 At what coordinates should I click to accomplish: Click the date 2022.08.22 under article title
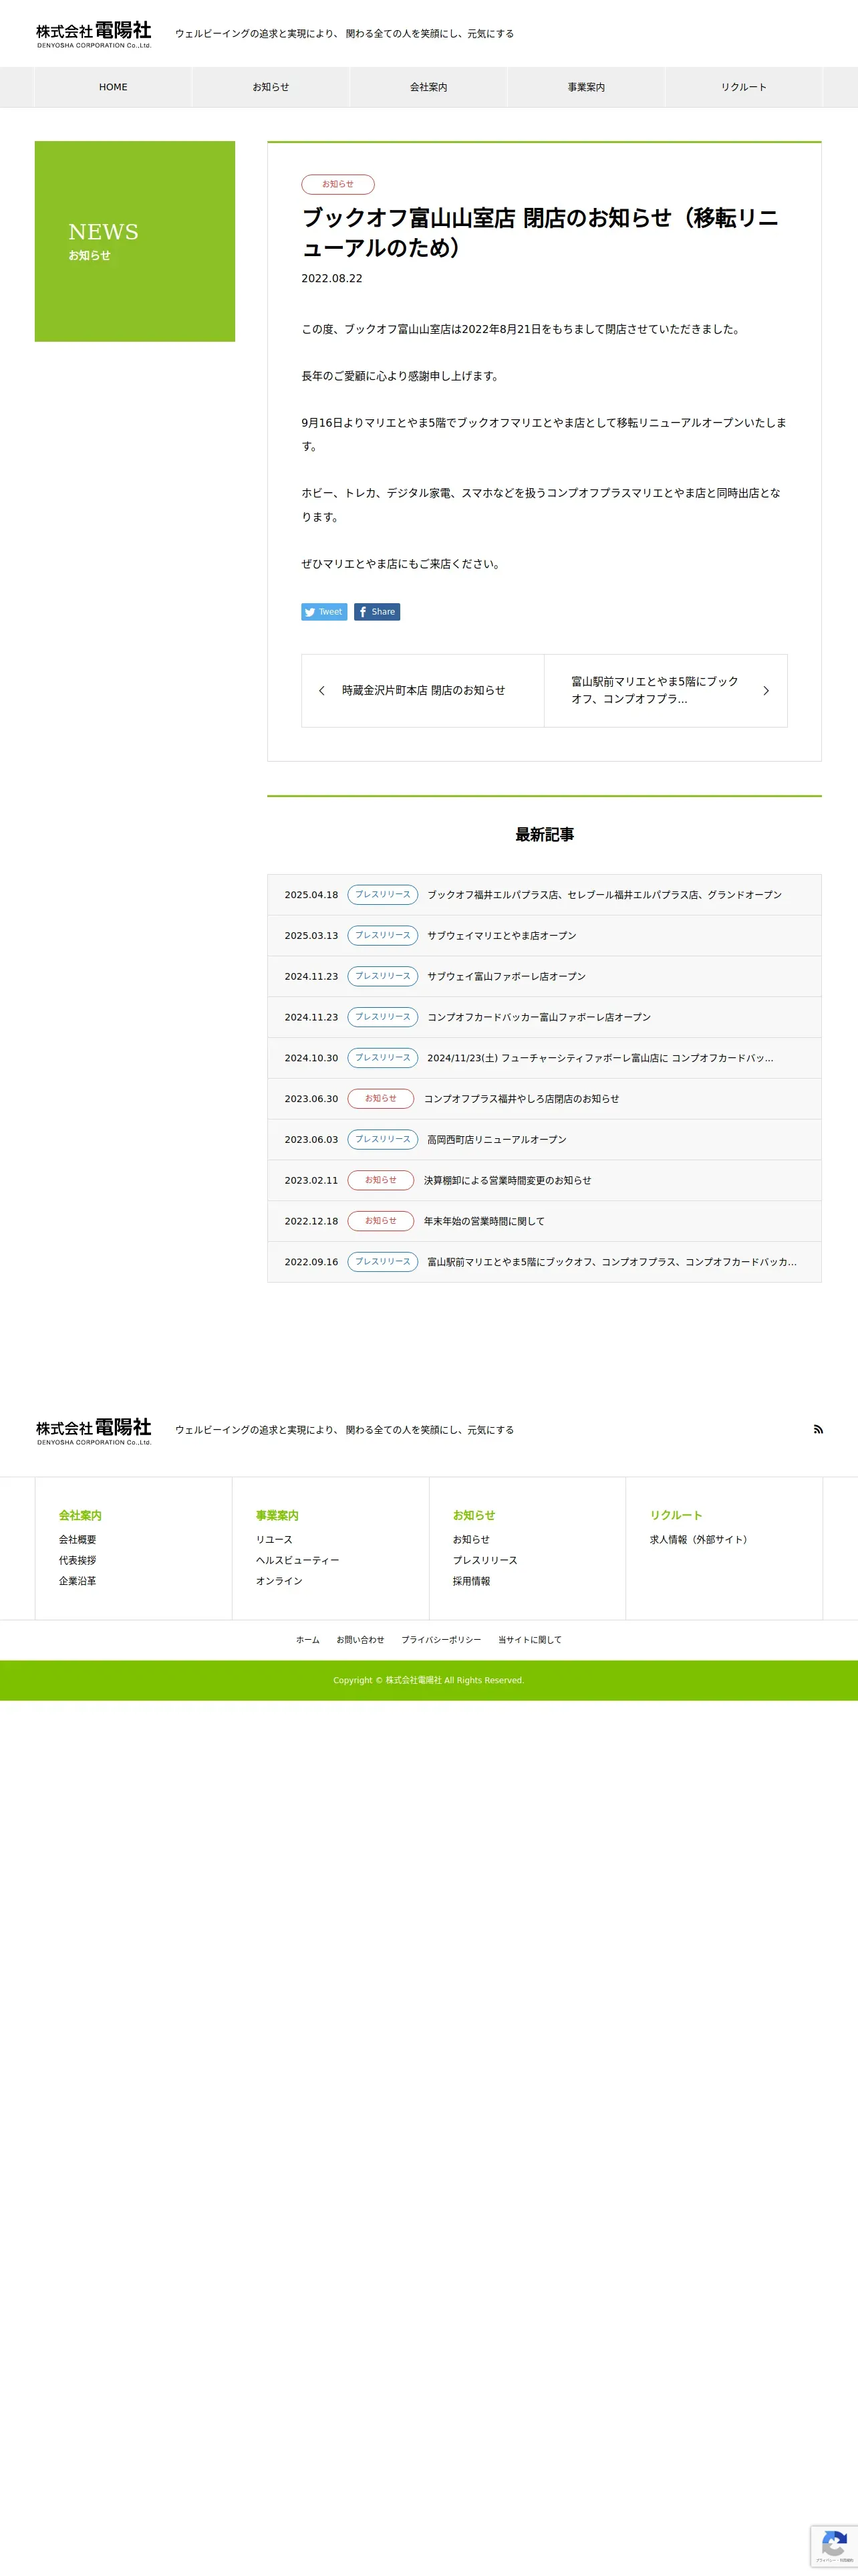331,279
